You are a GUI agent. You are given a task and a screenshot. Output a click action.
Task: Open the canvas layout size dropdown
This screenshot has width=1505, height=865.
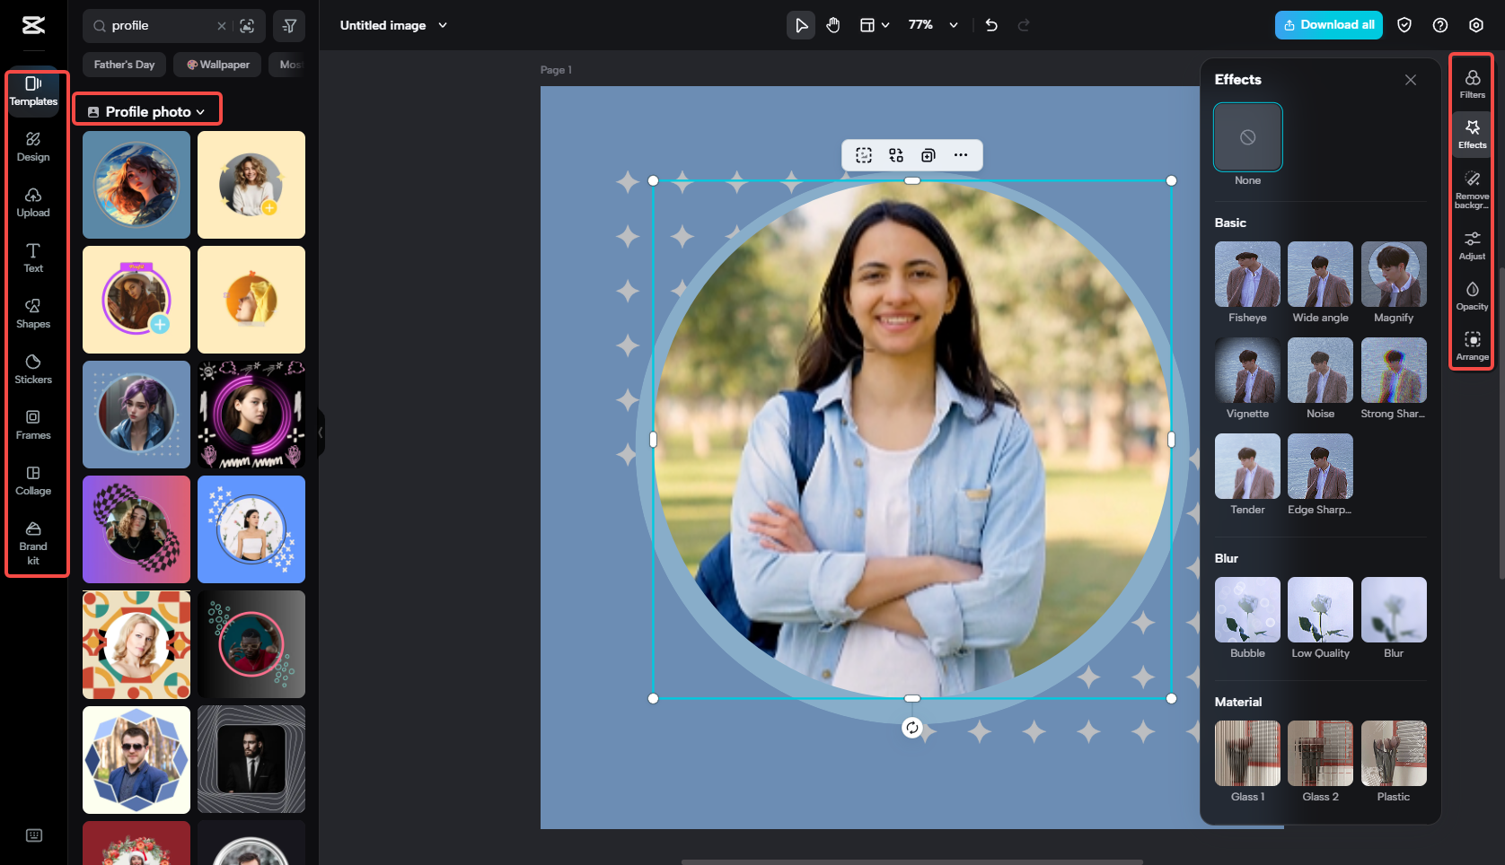[875, 25]
